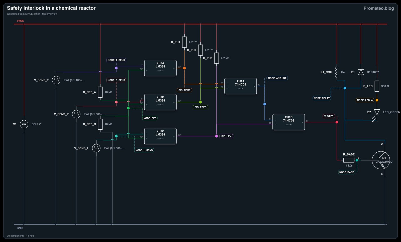
Task: Click the 'DC 5 V' value text
Action: click(36, 124)
